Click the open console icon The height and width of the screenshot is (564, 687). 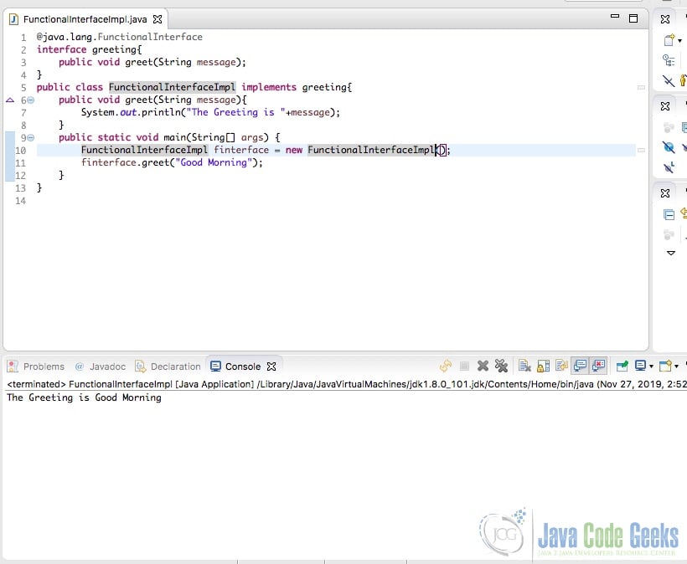(x=665, y=366)
